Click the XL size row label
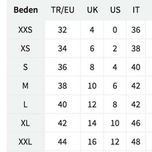 25,123
